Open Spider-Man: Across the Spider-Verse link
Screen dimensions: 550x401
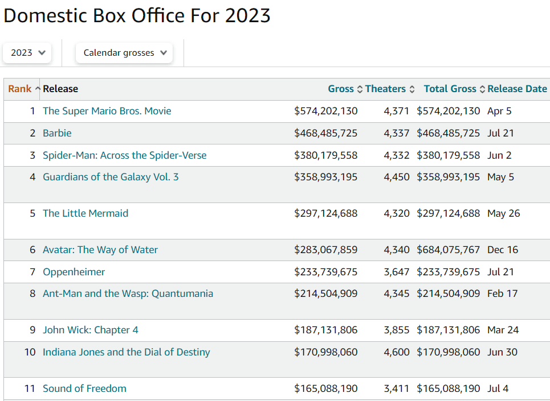point(125,155)
